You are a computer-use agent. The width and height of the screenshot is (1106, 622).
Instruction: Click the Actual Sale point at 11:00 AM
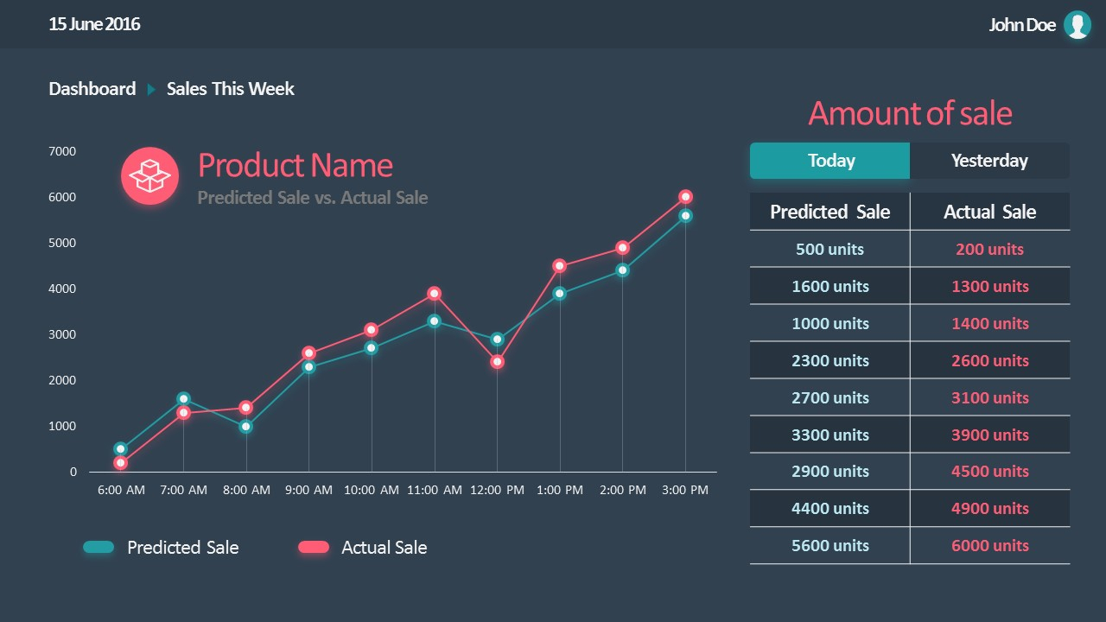(x=435, y=294)
